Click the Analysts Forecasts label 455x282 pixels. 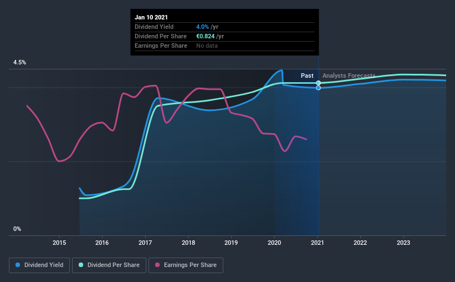(x=349, y=75)
